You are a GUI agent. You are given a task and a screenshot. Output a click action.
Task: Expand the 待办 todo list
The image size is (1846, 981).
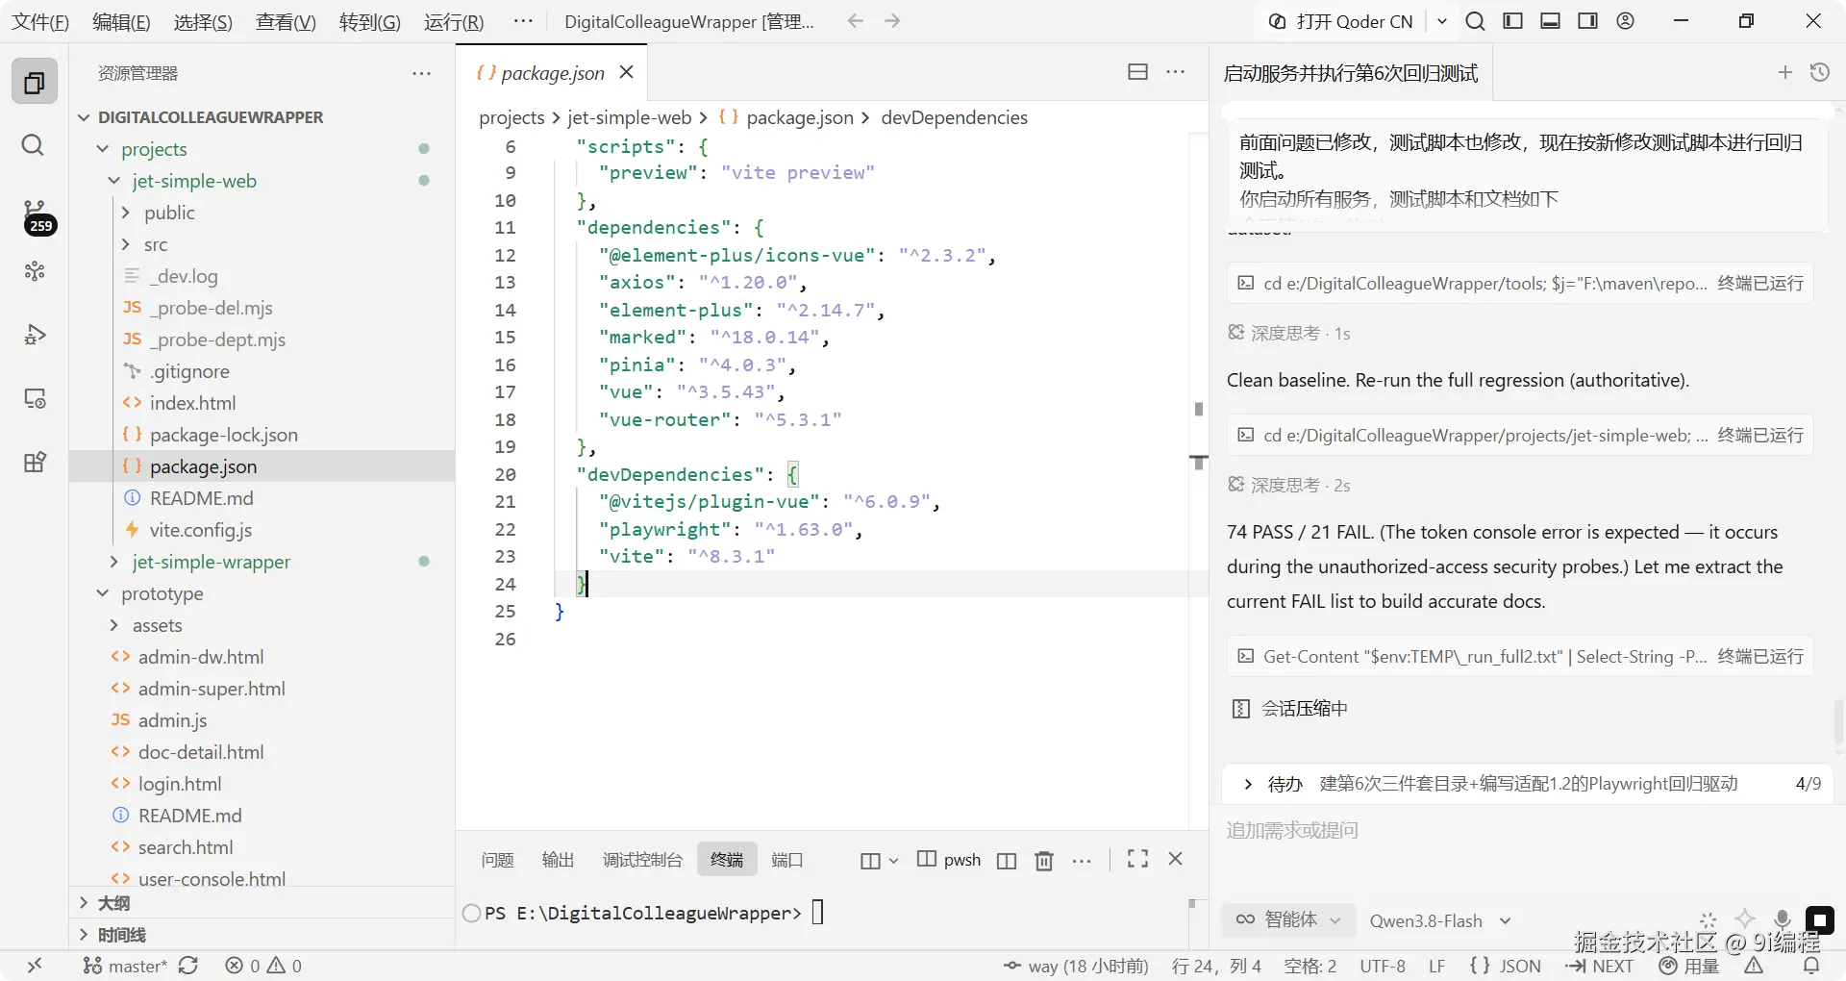(x=1248, y=784)
